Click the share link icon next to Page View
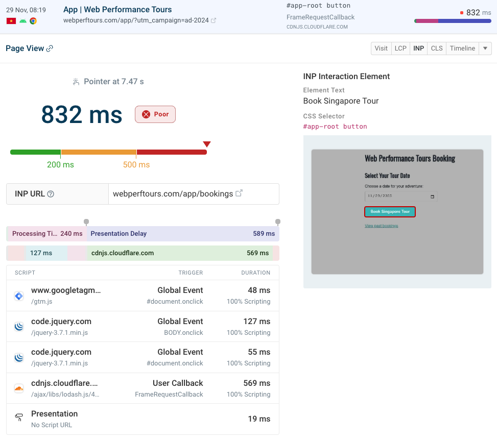This screenshot has height=442, width=497. point(49,48)
